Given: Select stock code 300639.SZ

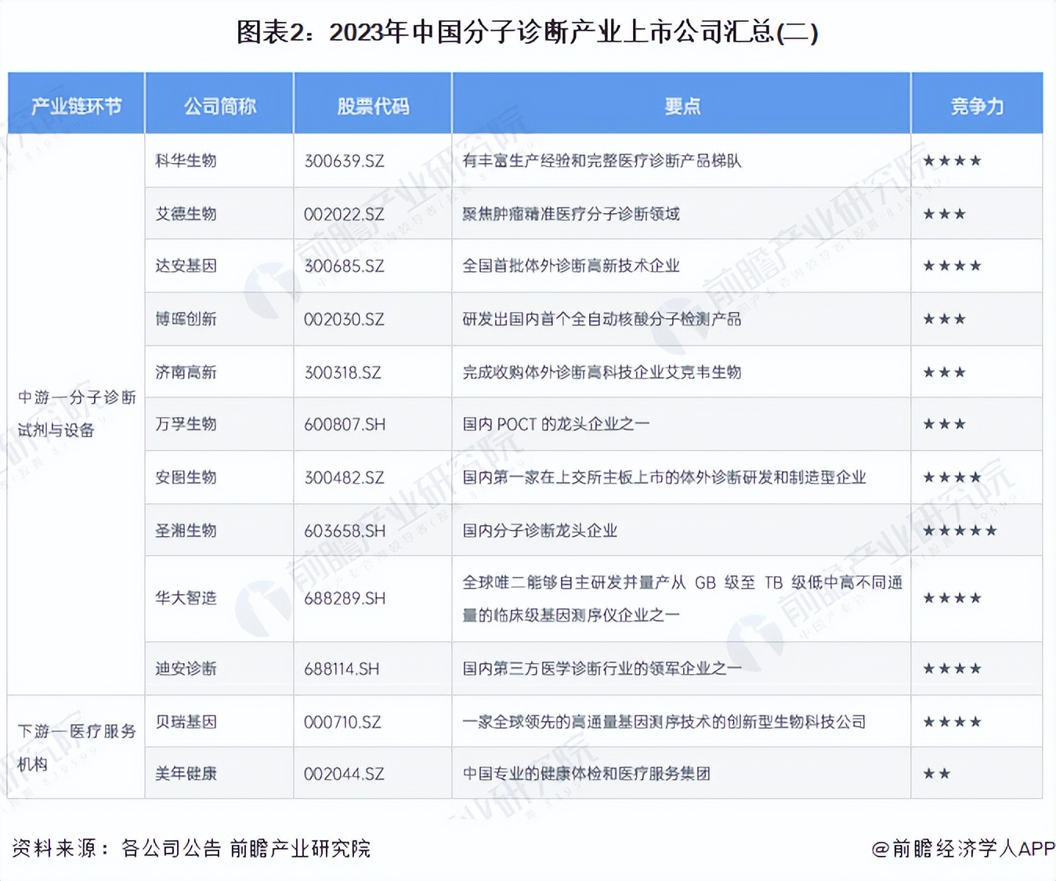Looking at the screenshot, I should [x=344, y=161].
